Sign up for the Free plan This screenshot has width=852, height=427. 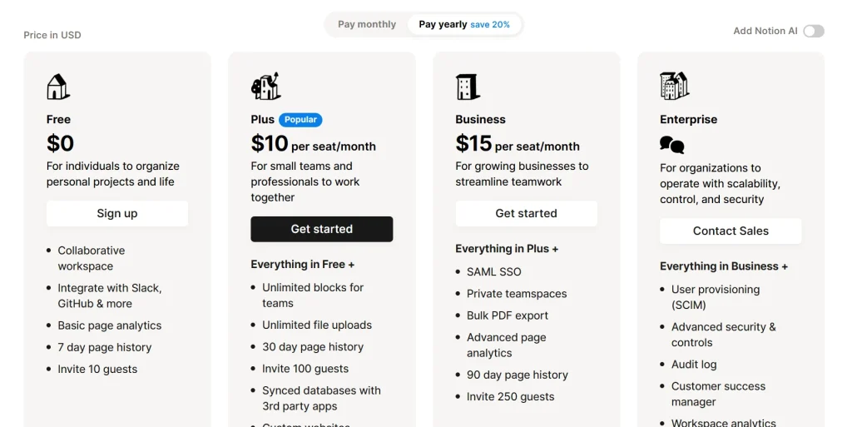click(117, 213)
